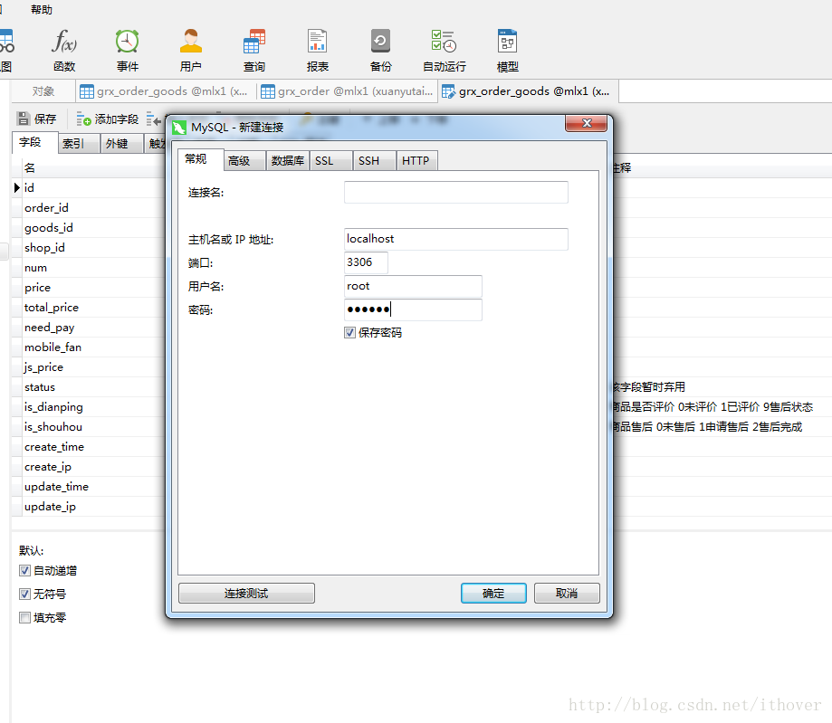Image resolution: width=832 pixels, height=723 pixels.
Task: Select the Foreign Keys (外键) tab
Action: (121, 144)
